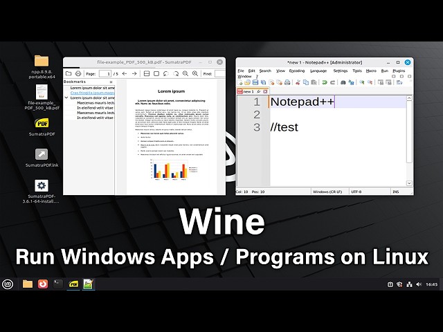This screenshot has width=443, height=332.
Task: Open the View menu in Notepad++
Action: tap(280, 71)
